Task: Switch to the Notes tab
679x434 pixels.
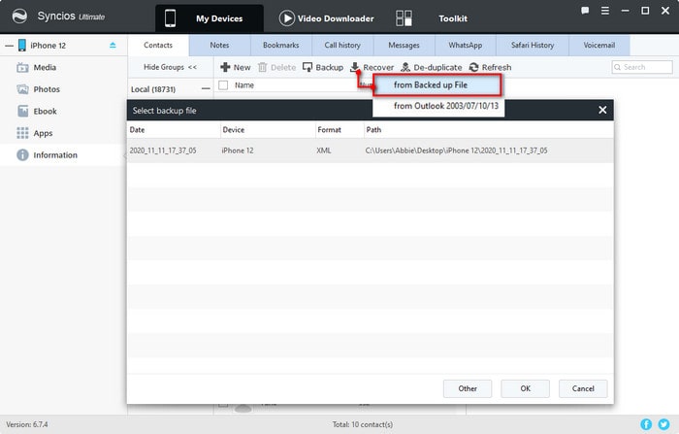Action: click(x=219, y=45)
